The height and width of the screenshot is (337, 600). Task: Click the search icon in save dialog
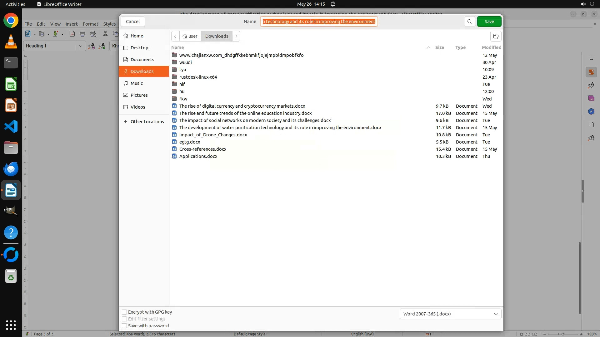click(469, 22)
